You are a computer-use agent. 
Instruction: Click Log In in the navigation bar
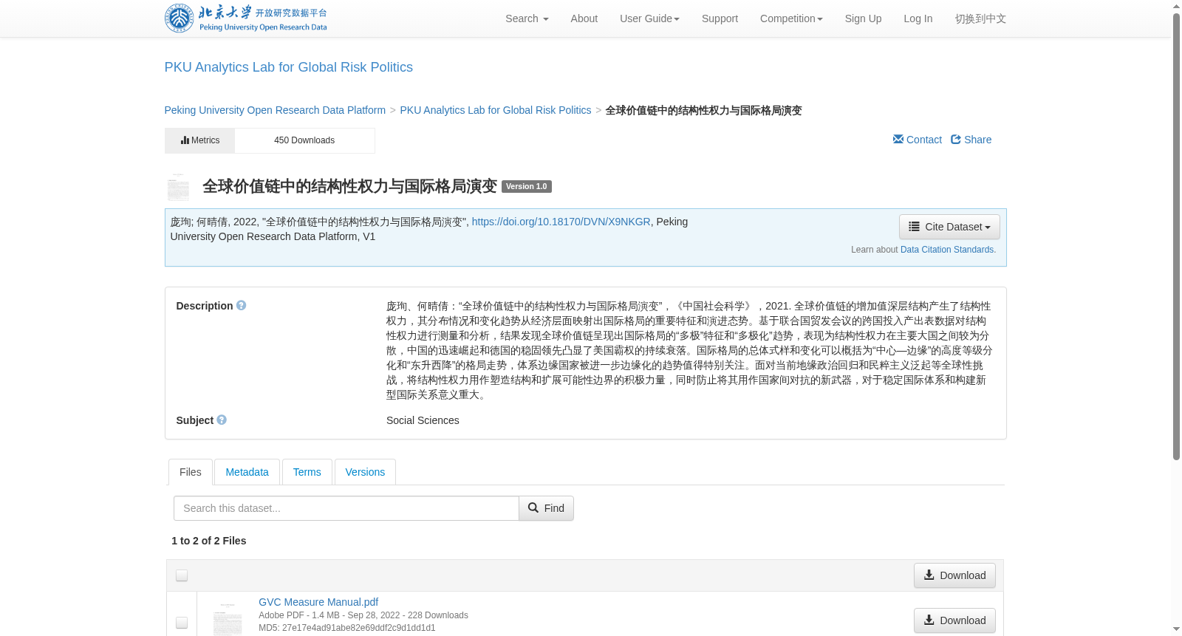tap(918, 18)
